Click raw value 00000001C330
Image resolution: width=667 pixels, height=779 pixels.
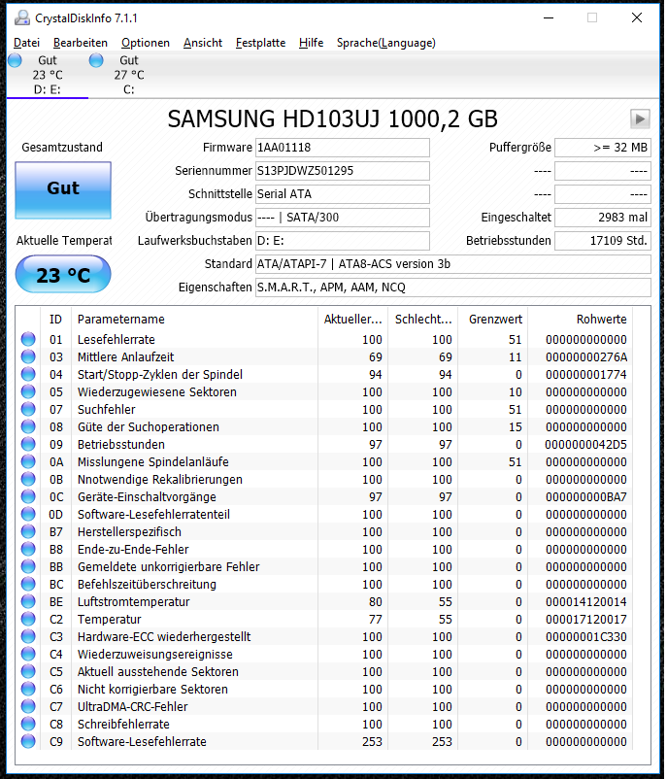pos(586,637)
